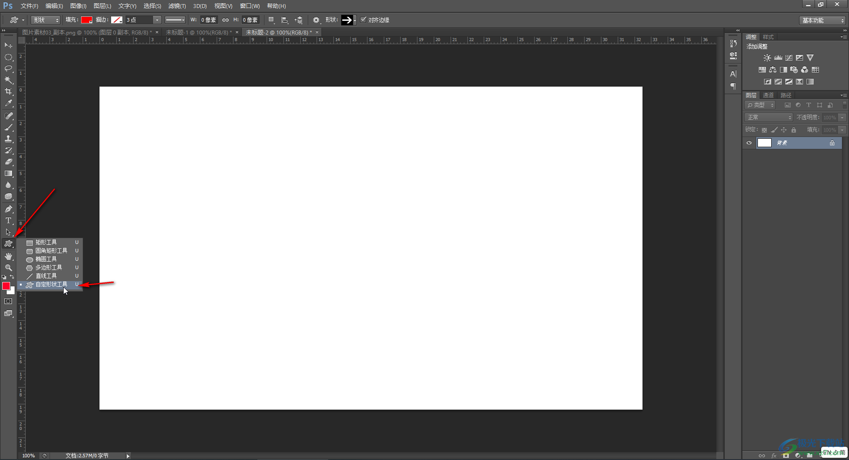
Task: Select the Path Selection arrow tool
Action: click(x=8, y=232)
